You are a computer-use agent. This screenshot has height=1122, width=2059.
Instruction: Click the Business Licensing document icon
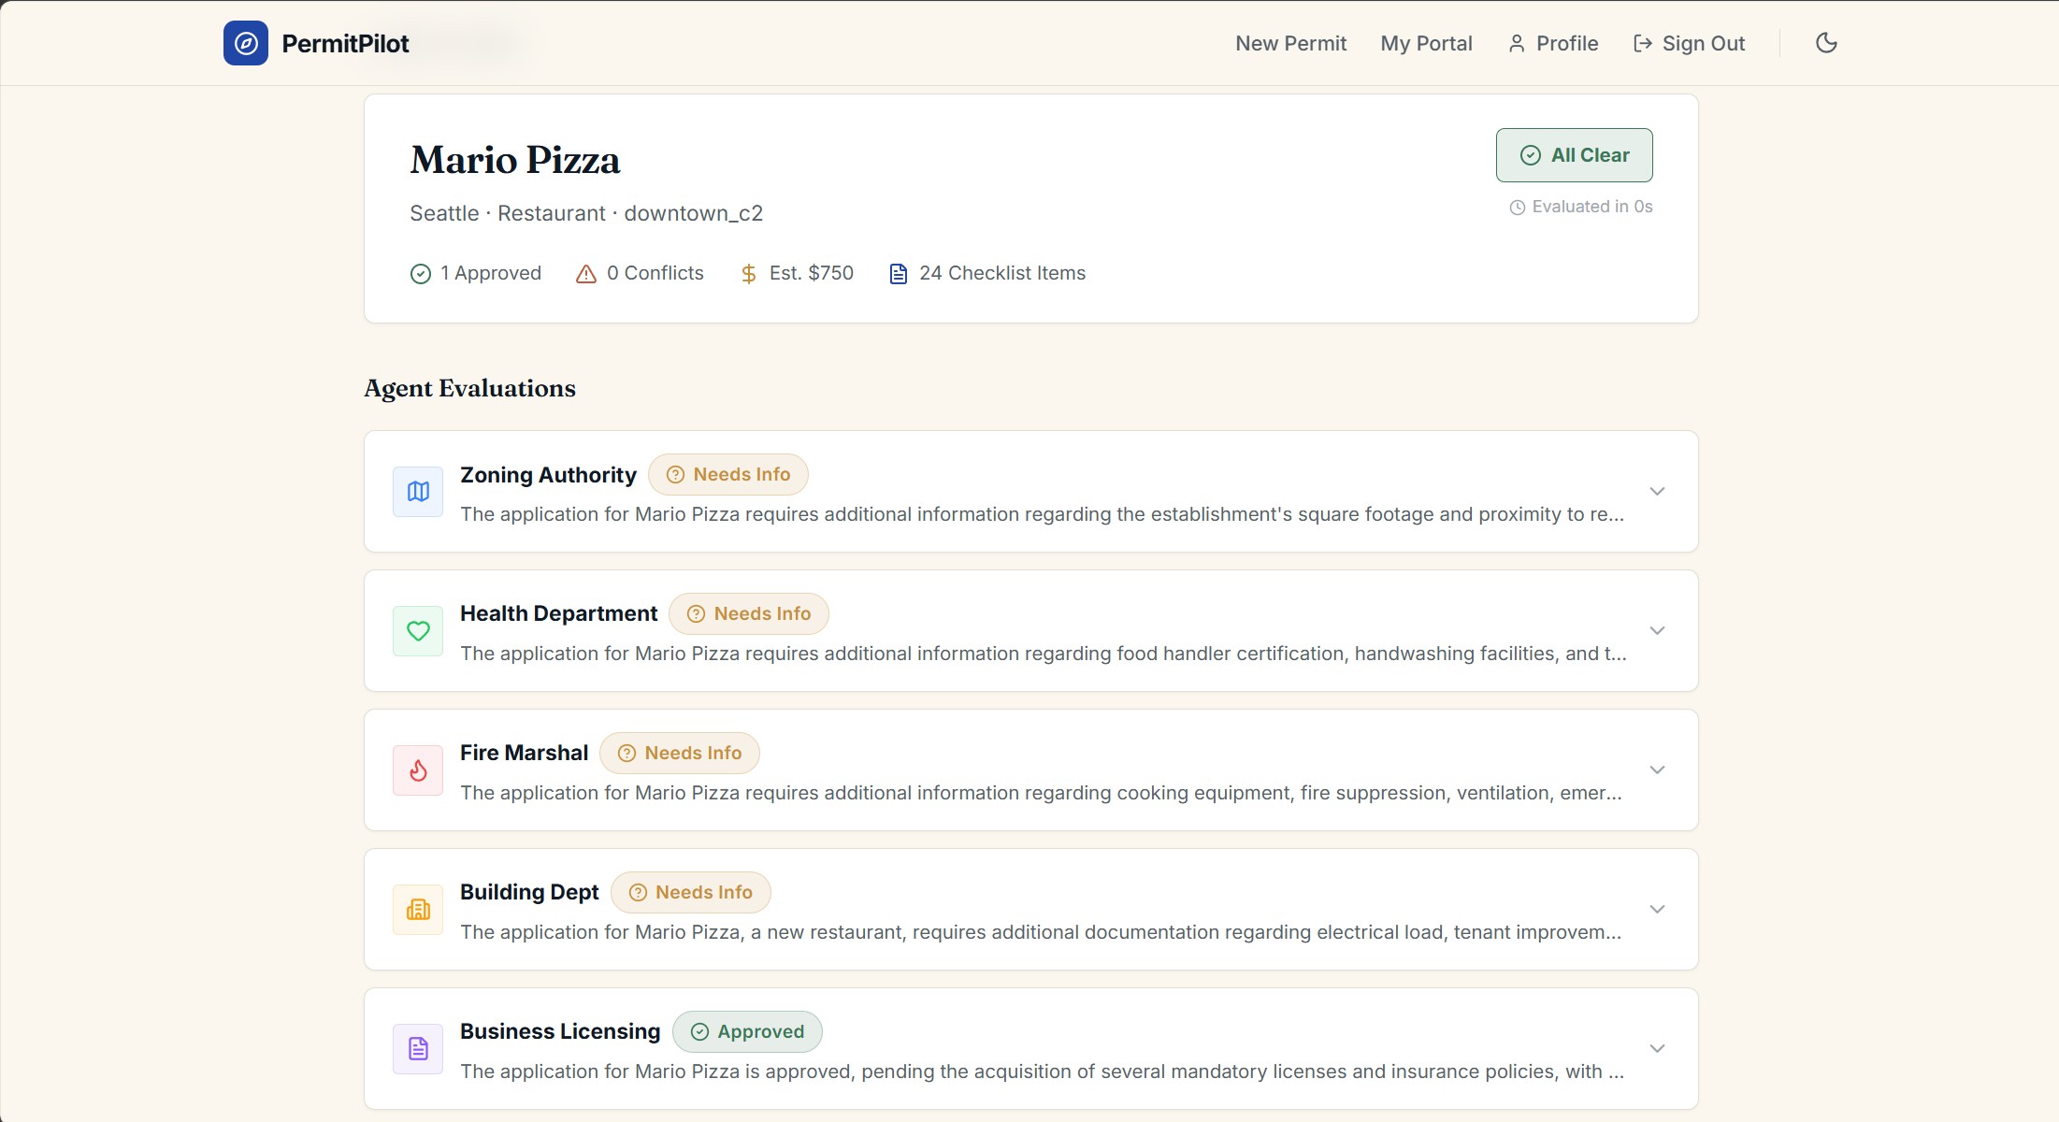418,1049
